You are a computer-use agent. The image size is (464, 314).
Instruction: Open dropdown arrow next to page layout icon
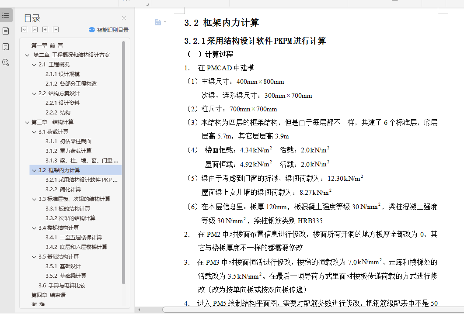click(x=165, y=22)
